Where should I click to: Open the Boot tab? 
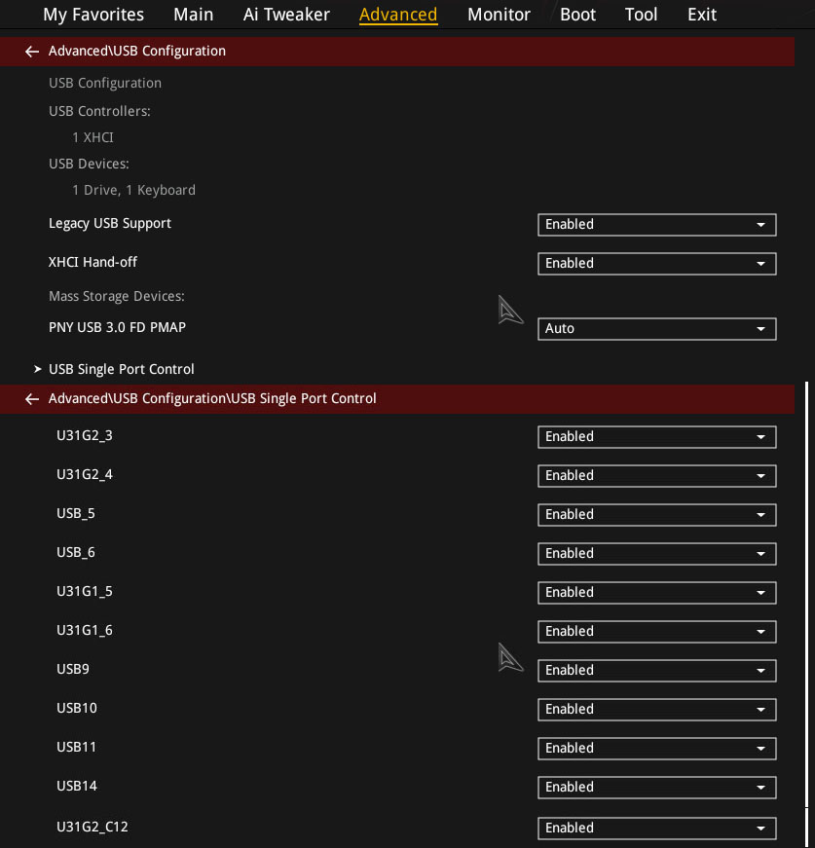click(x=577, y=15)
